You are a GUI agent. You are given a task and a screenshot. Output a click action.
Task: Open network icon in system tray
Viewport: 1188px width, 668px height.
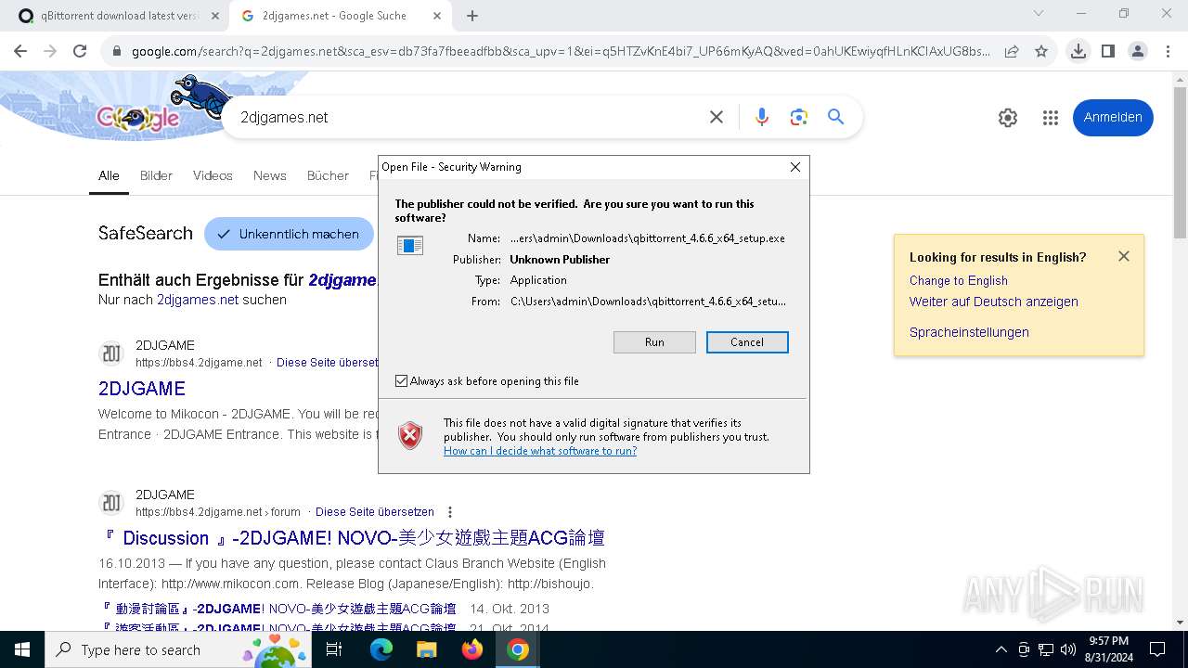tap(1046, 649)
